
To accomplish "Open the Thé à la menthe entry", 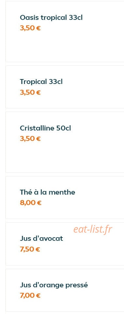I will pos(48,192).
